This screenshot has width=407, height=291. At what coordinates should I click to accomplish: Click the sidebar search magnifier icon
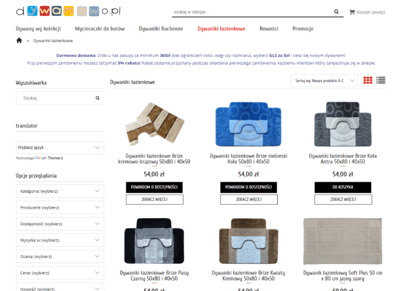98,98
